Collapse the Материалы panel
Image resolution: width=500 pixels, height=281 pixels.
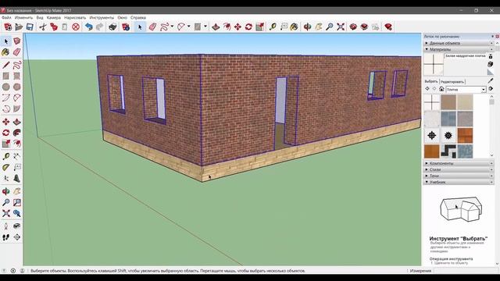459,49
